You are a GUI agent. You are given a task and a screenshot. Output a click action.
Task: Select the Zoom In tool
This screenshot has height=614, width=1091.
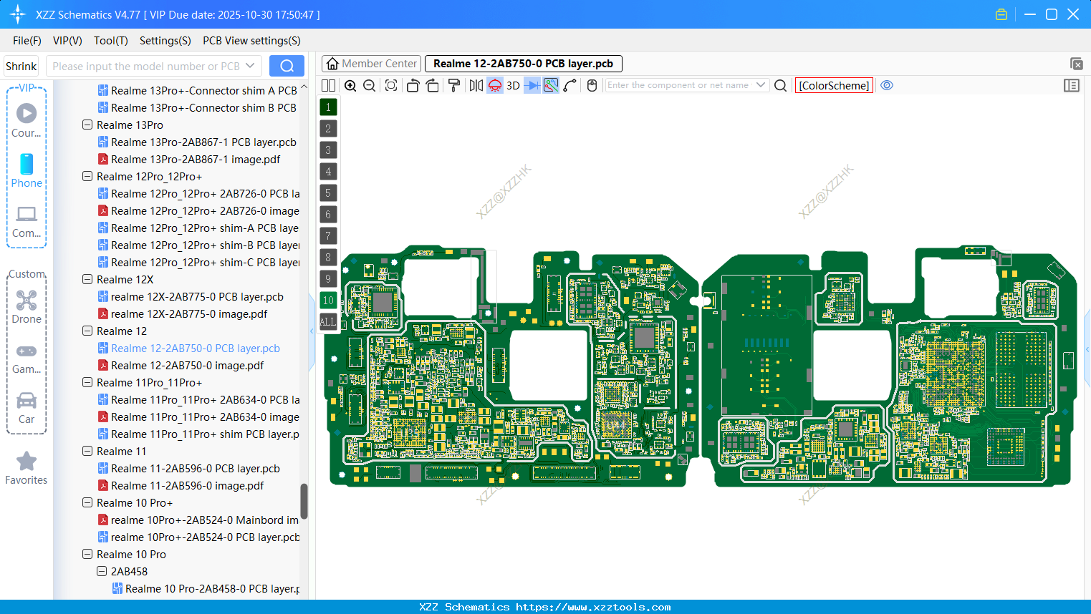pos(350,85)
